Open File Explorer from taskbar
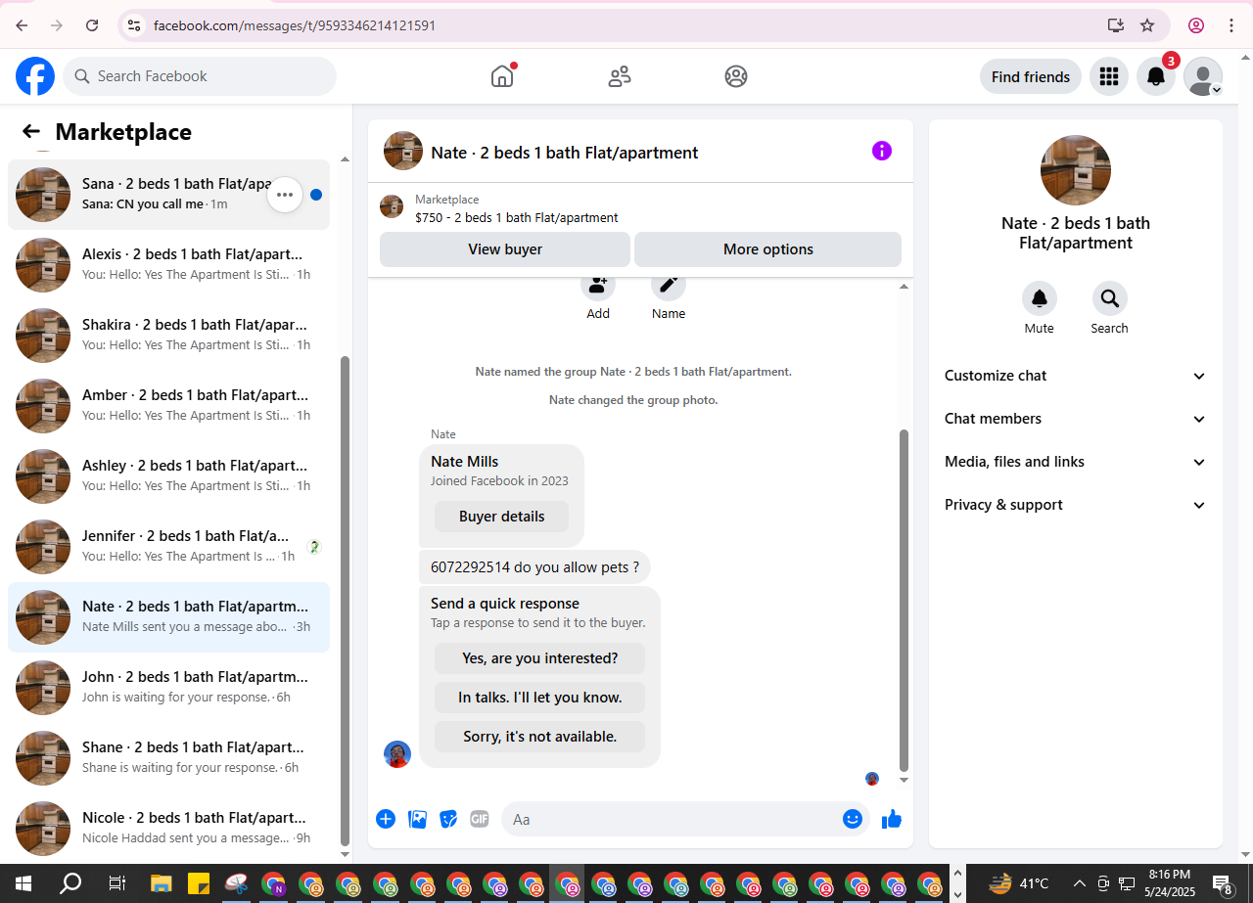 point(161,883)
